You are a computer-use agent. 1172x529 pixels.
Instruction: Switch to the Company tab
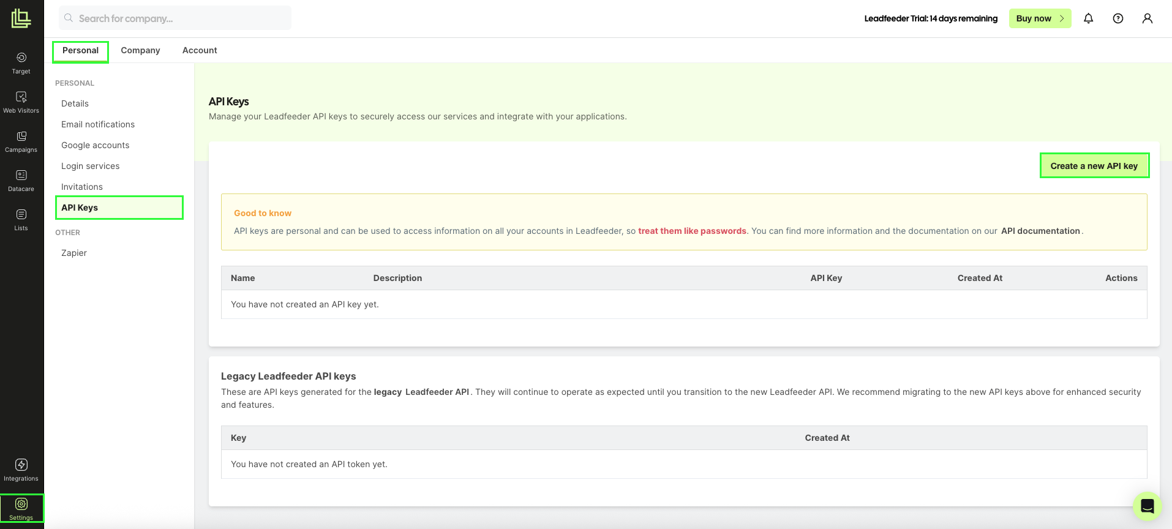(x=140, y=51)
